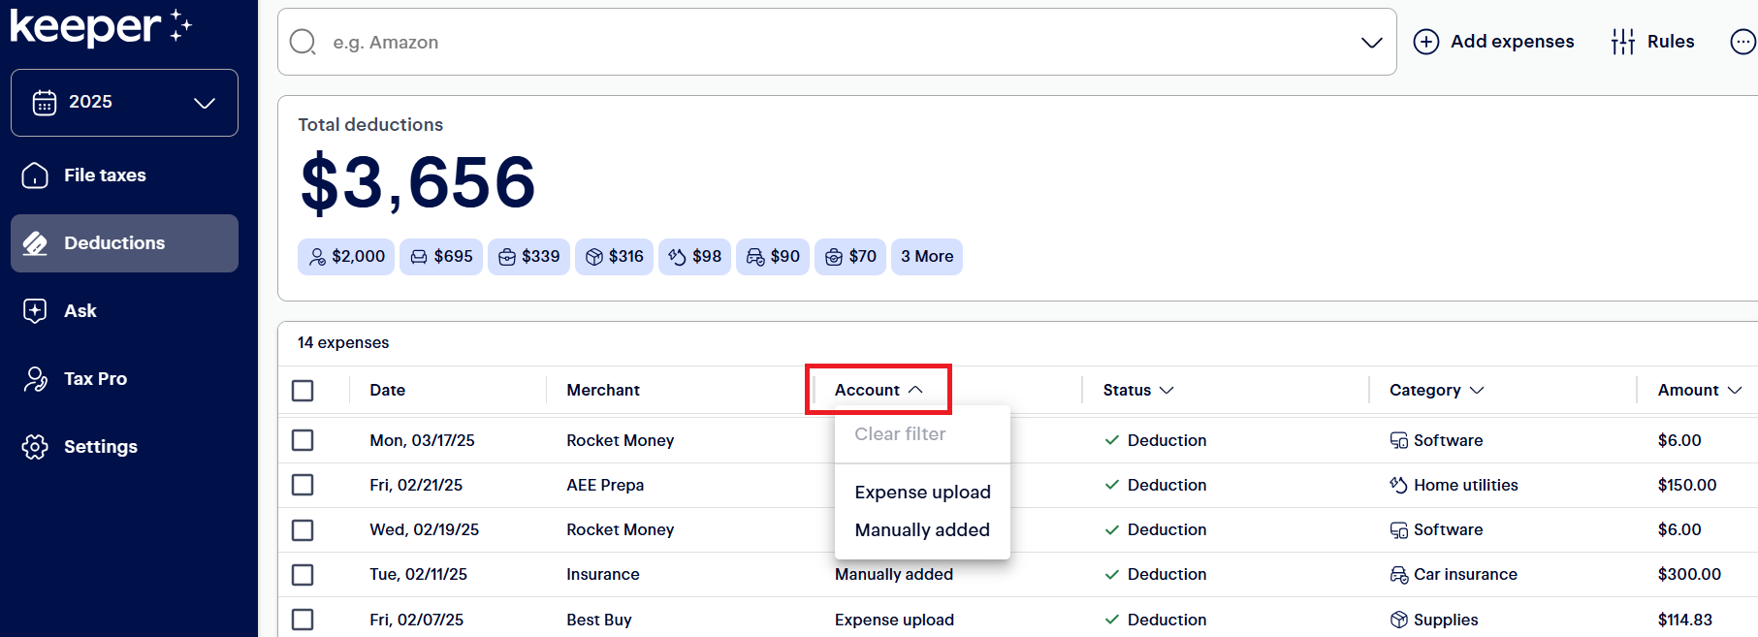The width and height of the screenshot is (1758, 637).
Task: Select the AEE Prepa expense checkbox
Action: pos(303,485)
